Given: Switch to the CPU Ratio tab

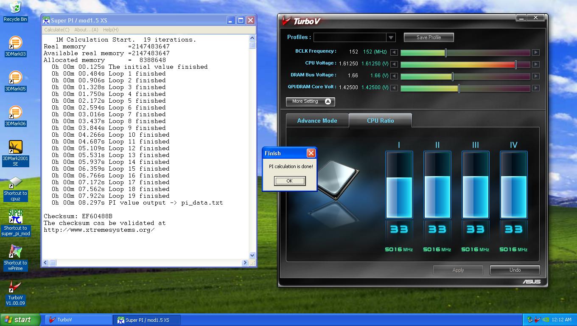Looking at the screenshot, I should [380, 121].
